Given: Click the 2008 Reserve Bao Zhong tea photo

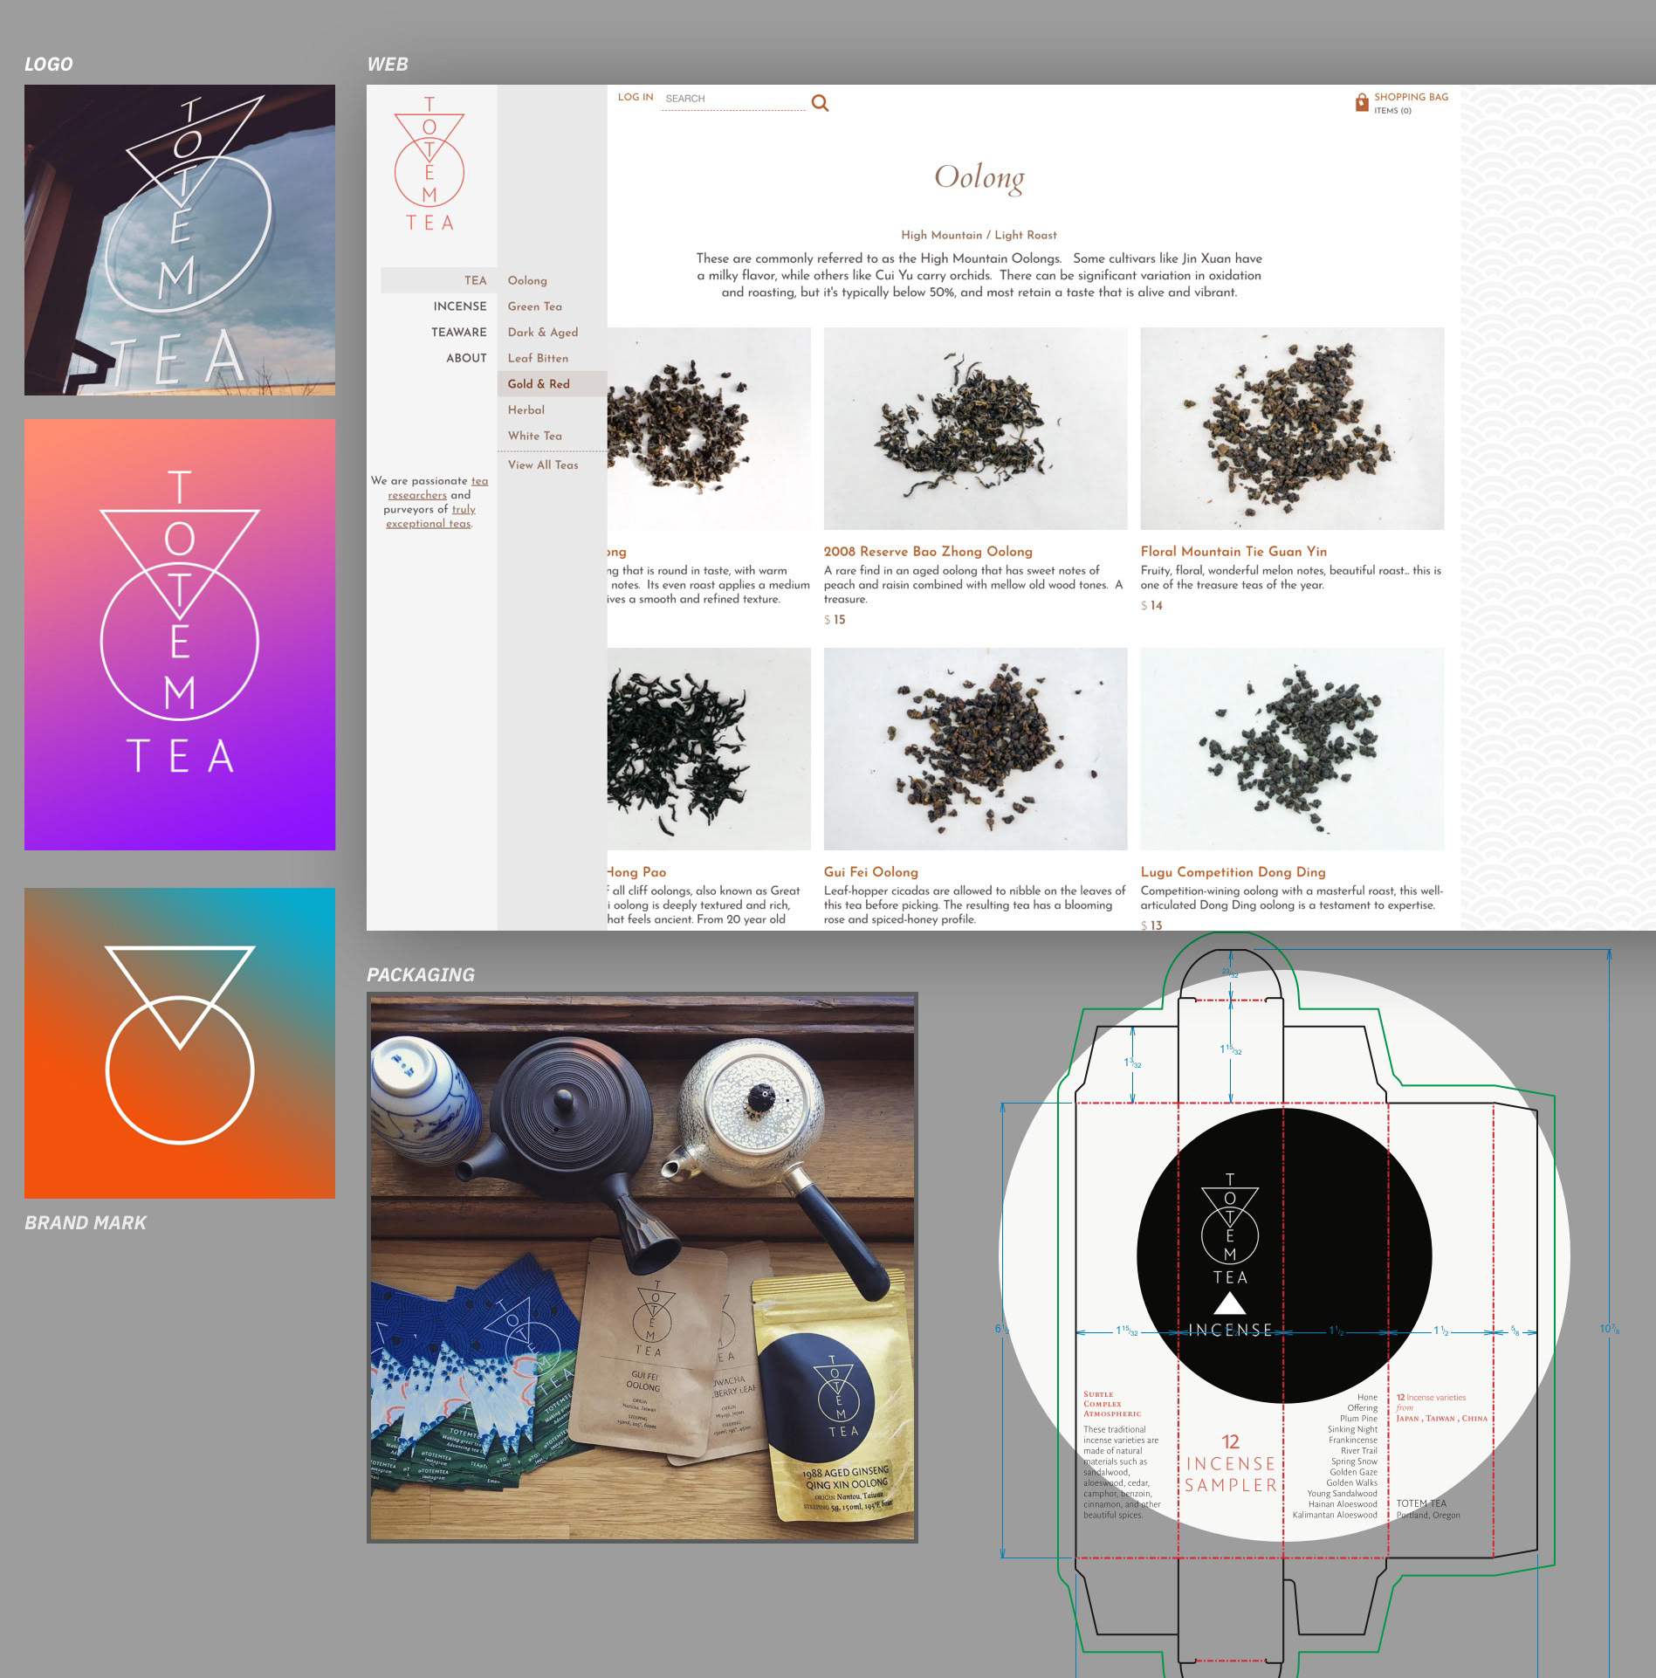Looking at the screenshot, I should click(975, 429).
